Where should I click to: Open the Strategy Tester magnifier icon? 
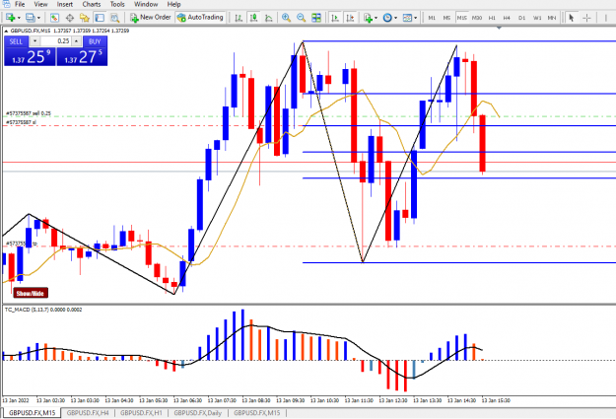[x=114, y=18]
